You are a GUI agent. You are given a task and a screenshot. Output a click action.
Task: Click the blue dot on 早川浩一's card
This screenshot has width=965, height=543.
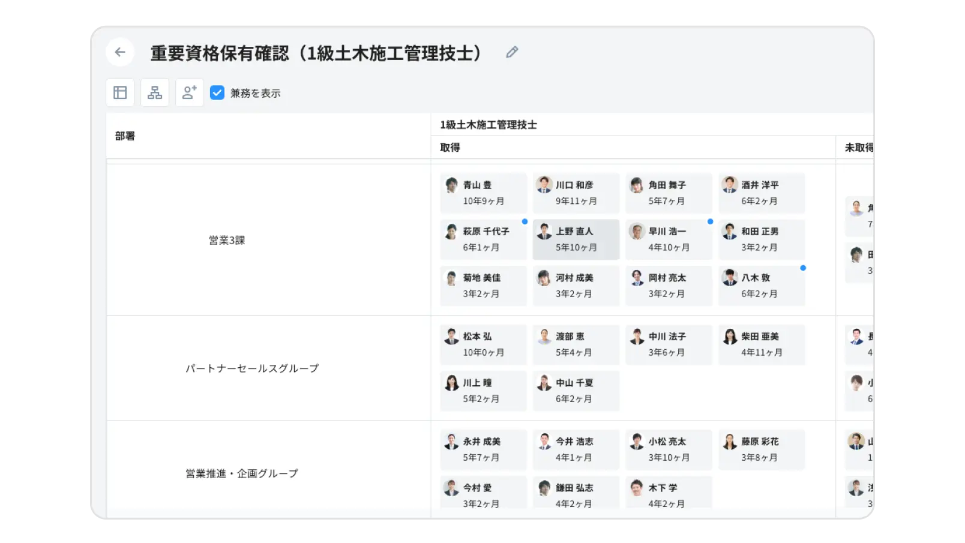click(709, 221)
